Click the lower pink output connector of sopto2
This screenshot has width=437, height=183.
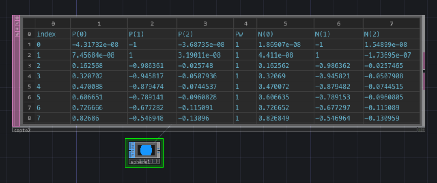click(x=424, y=81)
